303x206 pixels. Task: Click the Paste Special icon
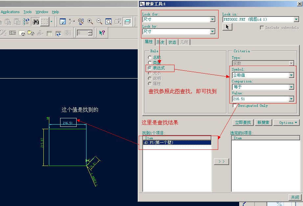pyautogui.click(x=17, y=22)
